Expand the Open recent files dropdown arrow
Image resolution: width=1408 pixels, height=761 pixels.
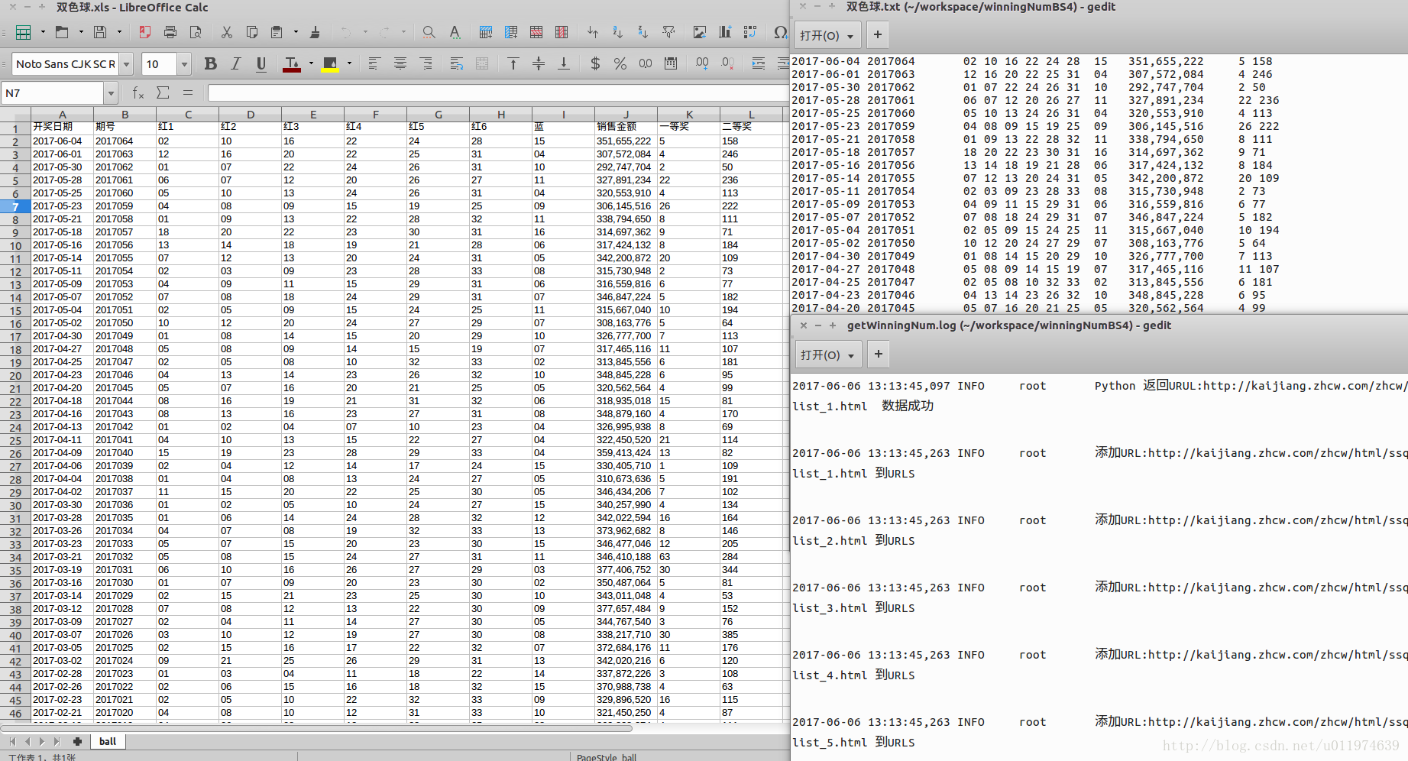pyautogui.click(x=81, y=32)
